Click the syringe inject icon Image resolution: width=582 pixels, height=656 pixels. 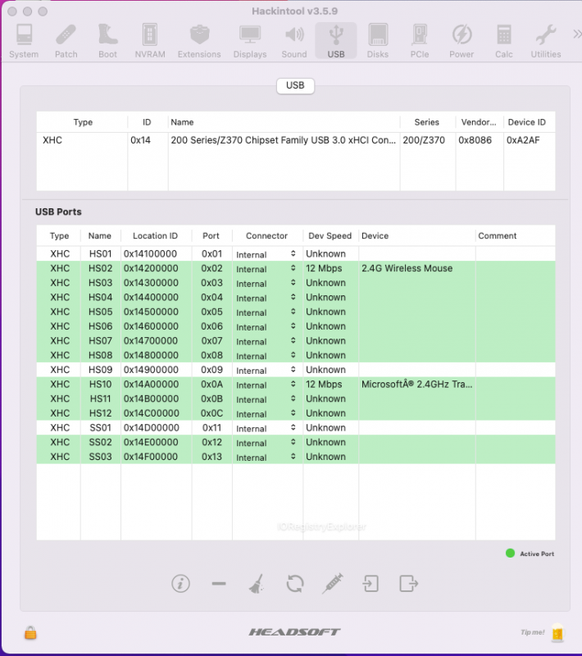(x=333, y=583)
